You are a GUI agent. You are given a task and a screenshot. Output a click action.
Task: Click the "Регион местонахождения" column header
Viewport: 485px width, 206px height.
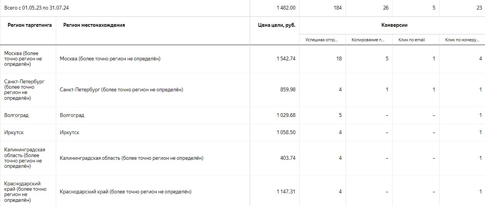[94, 25]
